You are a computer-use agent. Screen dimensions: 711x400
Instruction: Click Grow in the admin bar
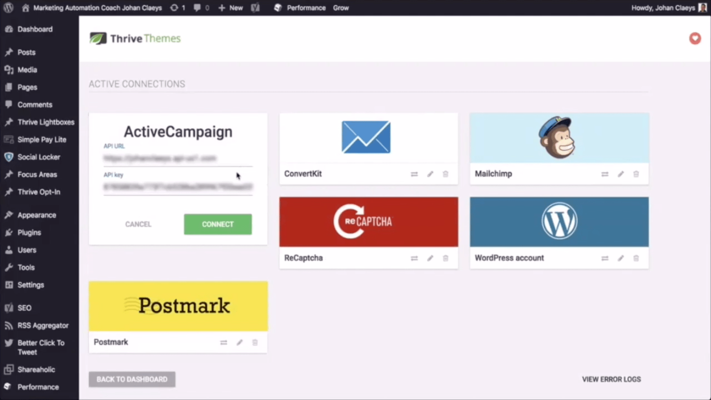341,8
